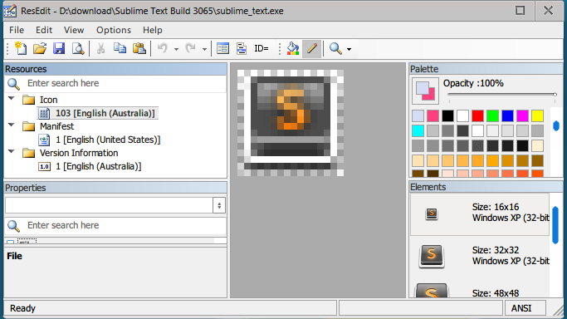The width and height of the screenshot is (567, 319).
Task: Collapse the Icon folder in Resources
Action: [x=12, y=98]
